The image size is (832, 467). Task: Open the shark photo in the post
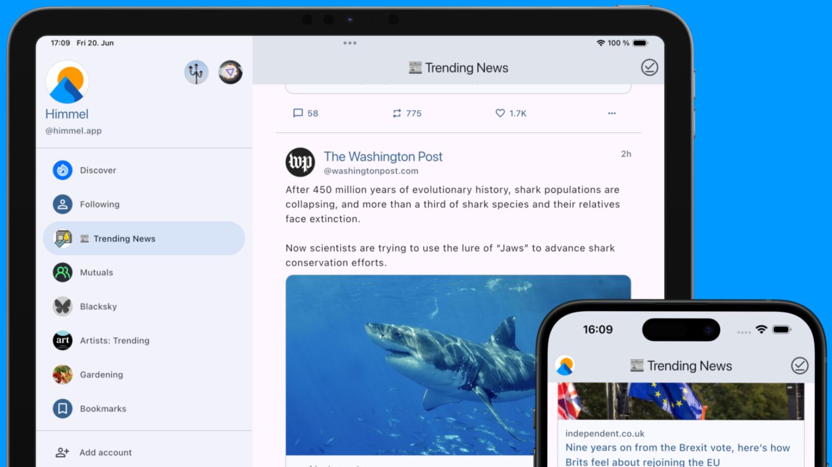pos(410,365)
